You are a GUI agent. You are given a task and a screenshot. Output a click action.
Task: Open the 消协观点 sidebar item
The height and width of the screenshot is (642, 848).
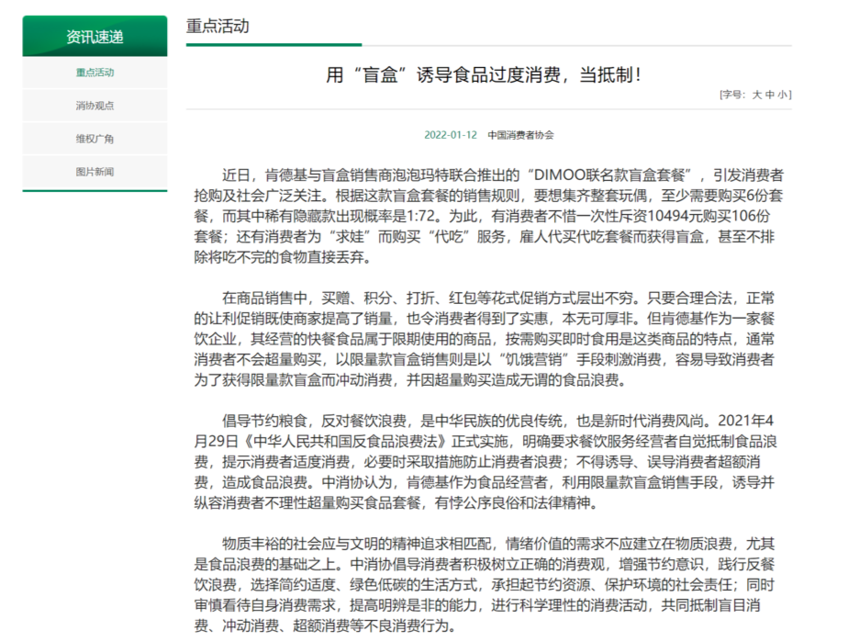point(95,106)
